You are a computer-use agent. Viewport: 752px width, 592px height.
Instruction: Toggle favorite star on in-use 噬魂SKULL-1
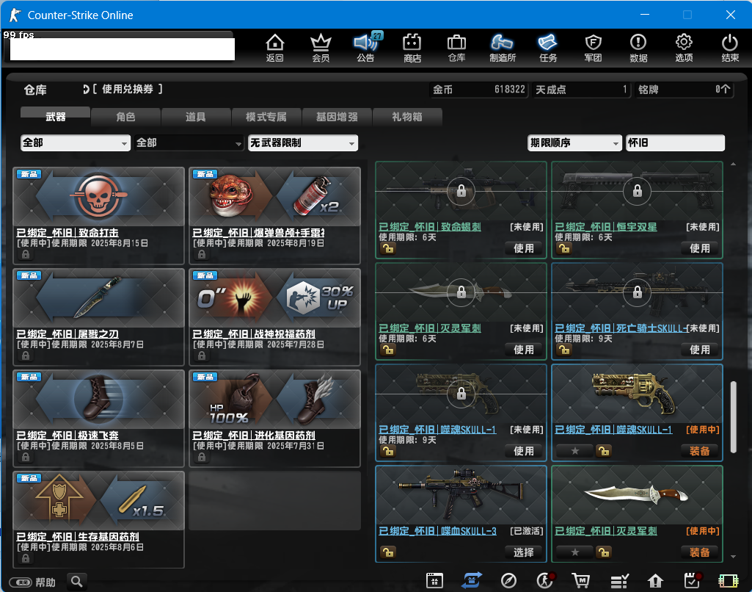pos(574,451)
